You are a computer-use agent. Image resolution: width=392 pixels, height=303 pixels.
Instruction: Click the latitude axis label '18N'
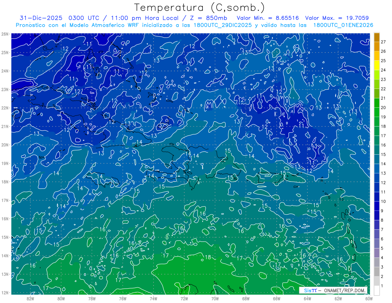tap(5, 182)
